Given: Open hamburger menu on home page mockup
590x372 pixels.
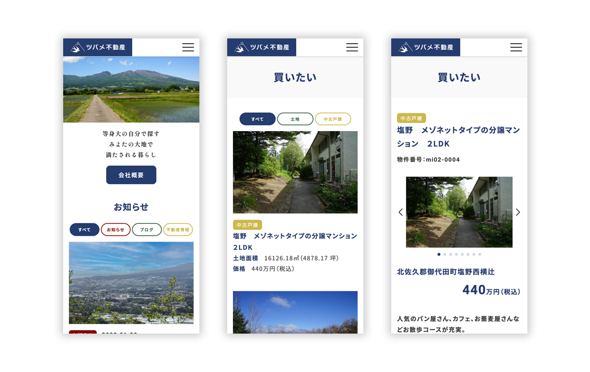Looking at the screenshot, I should (x=188, y=47).
